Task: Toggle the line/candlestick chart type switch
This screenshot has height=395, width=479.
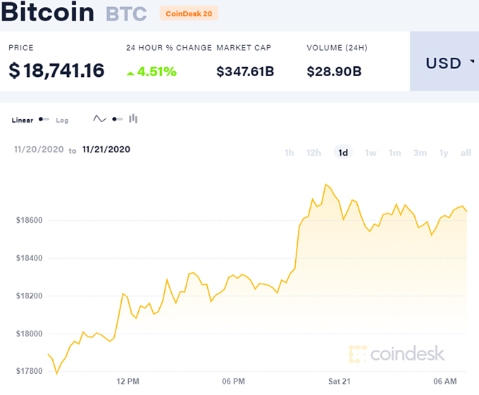Action: click(x=118, y=119)
